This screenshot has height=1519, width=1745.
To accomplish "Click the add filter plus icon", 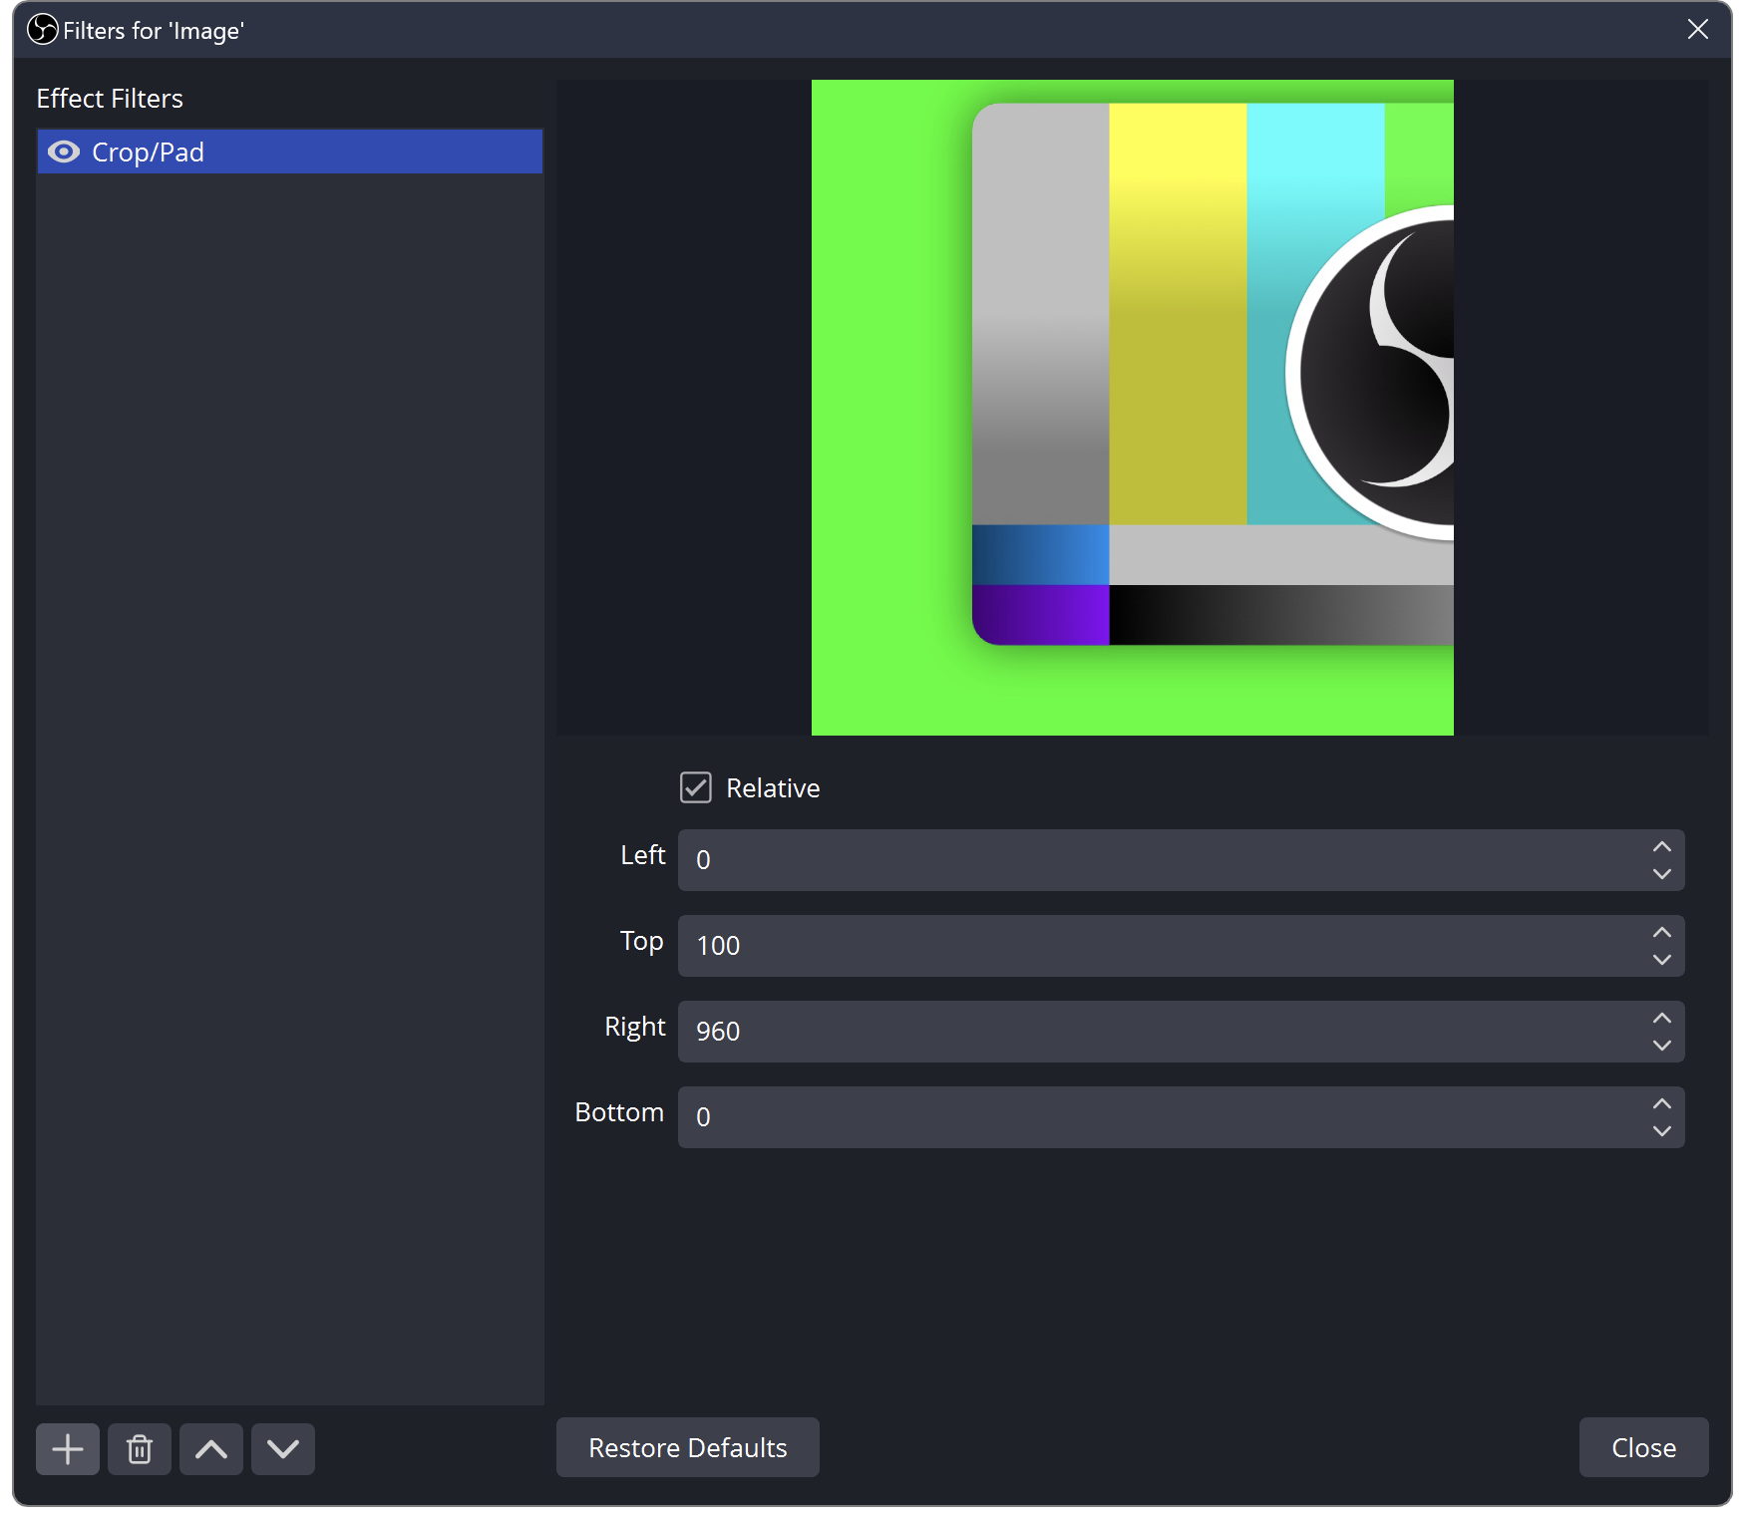I will [x=68, y=1448].
